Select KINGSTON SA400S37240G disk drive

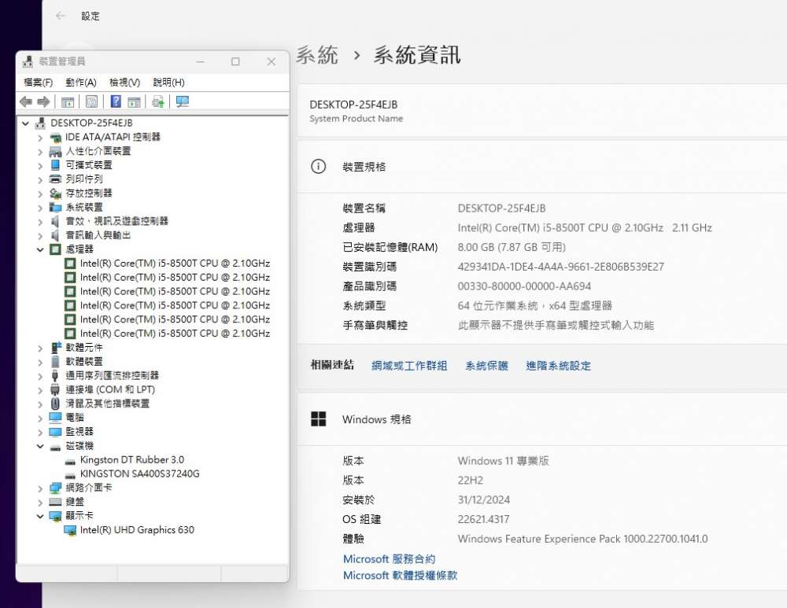point(139,474)
